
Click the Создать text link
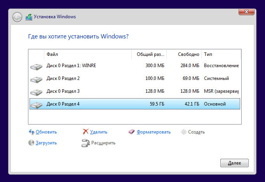[x=196, y=132]
